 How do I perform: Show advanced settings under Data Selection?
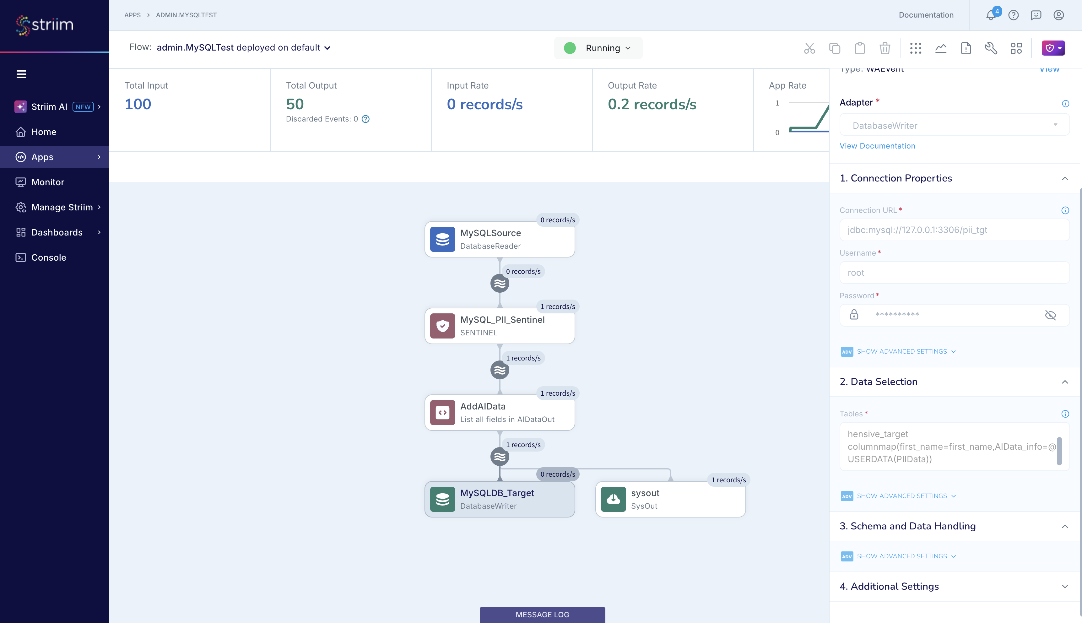click(x=902, y=496)
